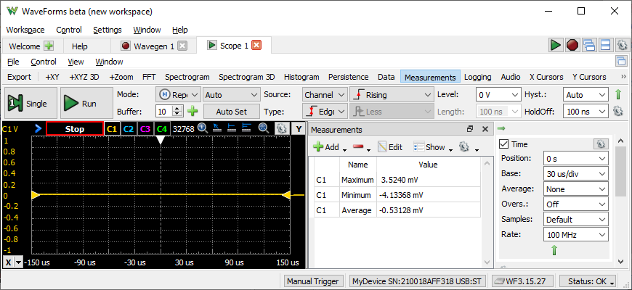Viewport: 632px width, 290px height.
Task: Collapse trigger toolbar with green up arrow
Action: pos(618,95)
